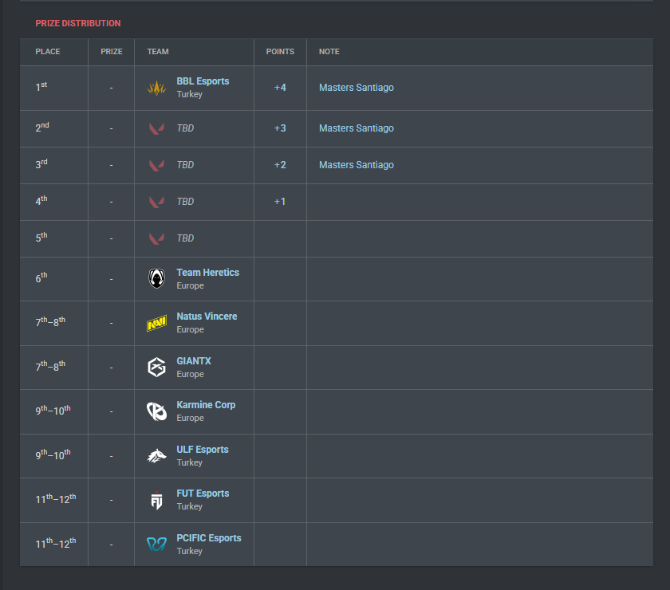
Task: Click the ULF Esports wolf logo
Action: pos(156,456)
